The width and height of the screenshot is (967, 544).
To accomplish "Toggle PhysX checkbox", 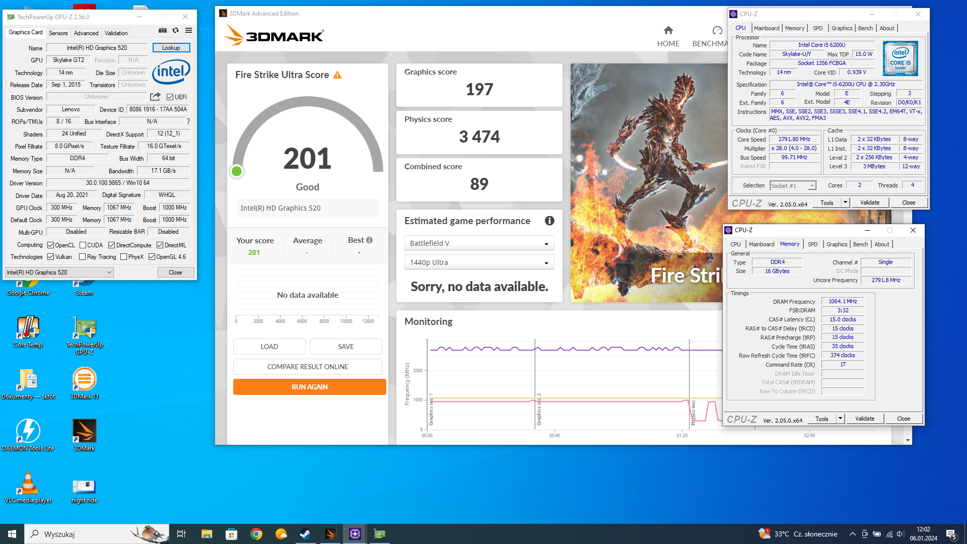I will point(123,257).
